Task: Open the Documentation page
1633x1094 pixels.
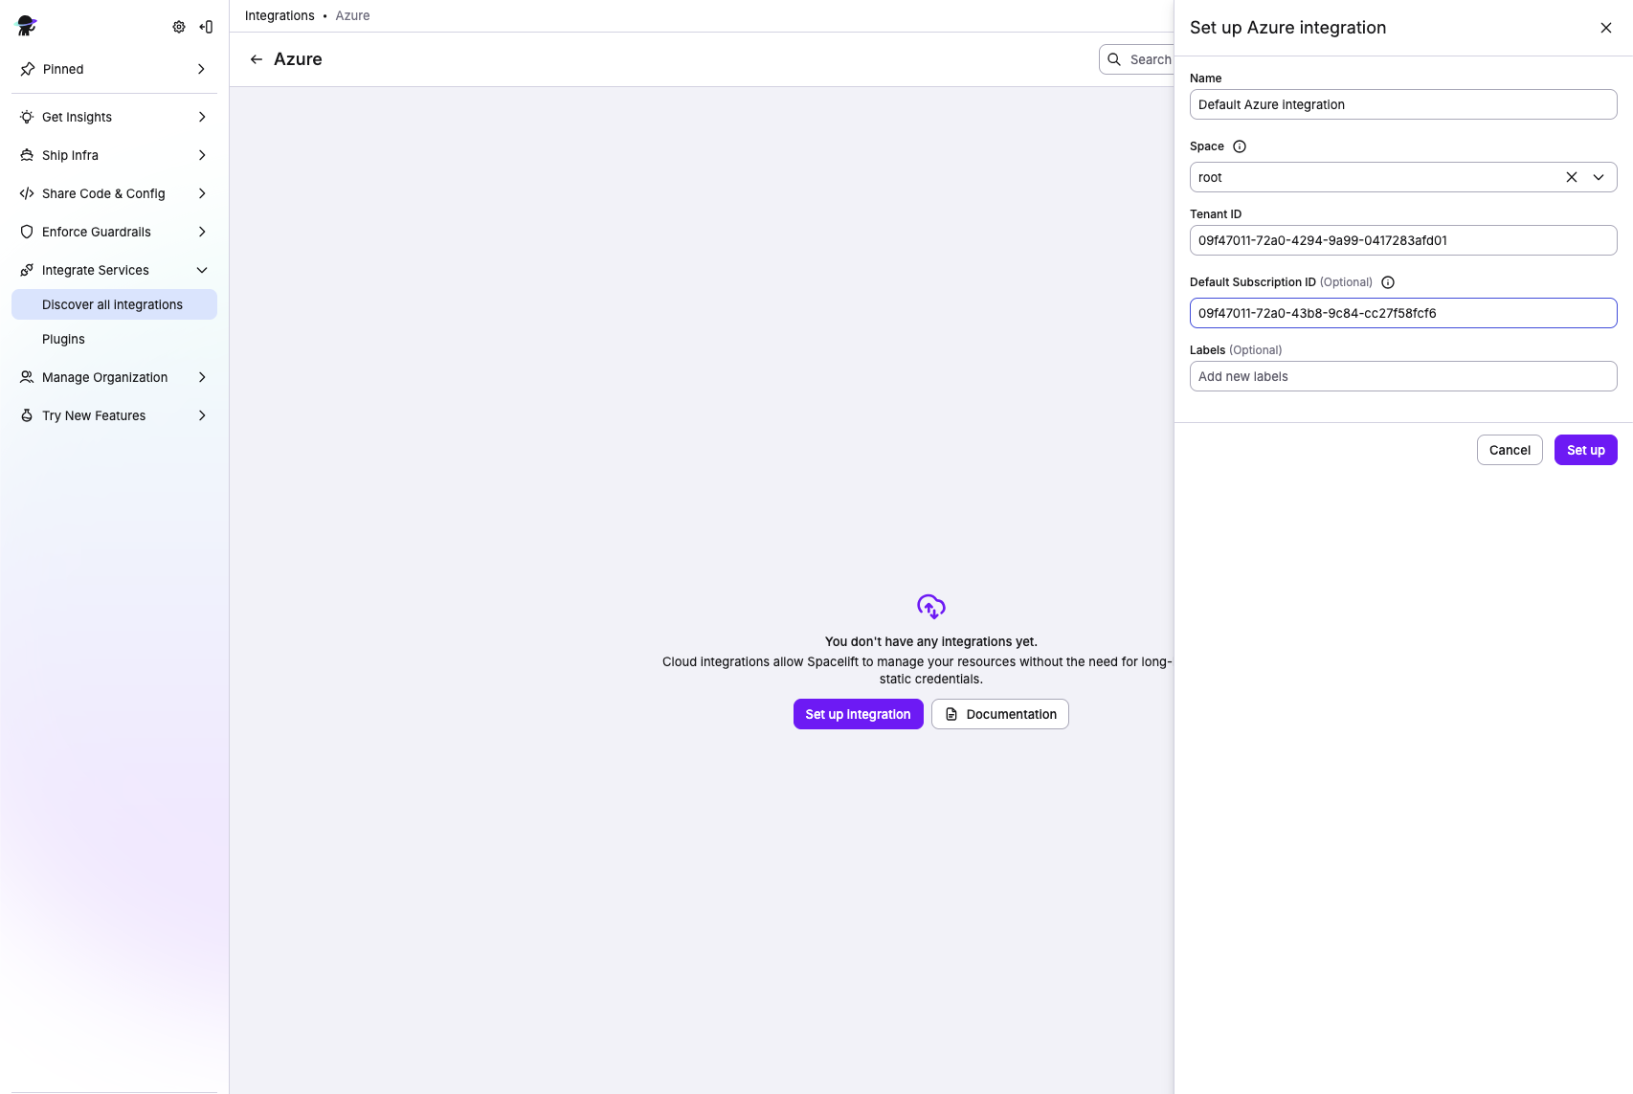Action: [999, 714]
